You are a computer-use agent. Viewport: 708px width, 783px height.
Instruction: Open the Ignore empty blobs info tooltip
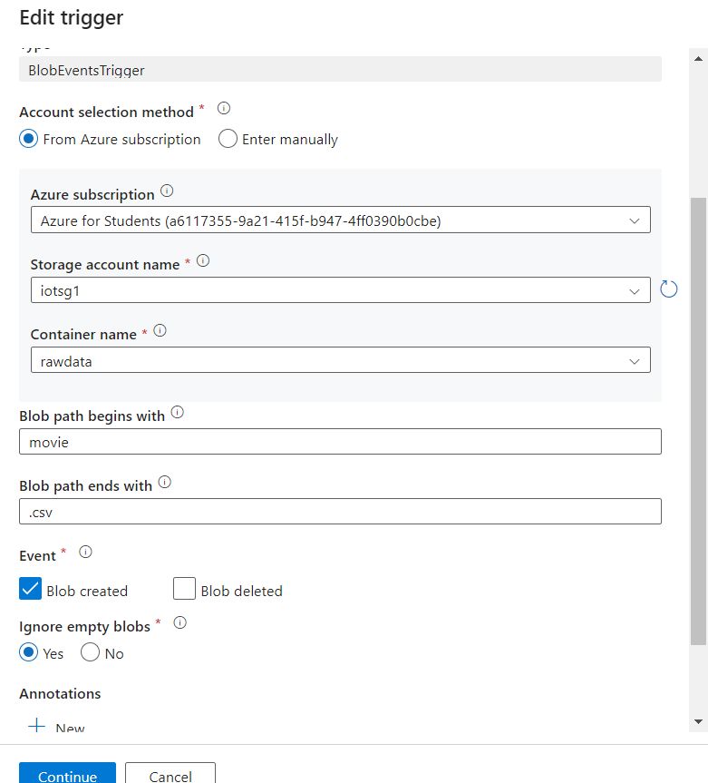click(179, 622)
